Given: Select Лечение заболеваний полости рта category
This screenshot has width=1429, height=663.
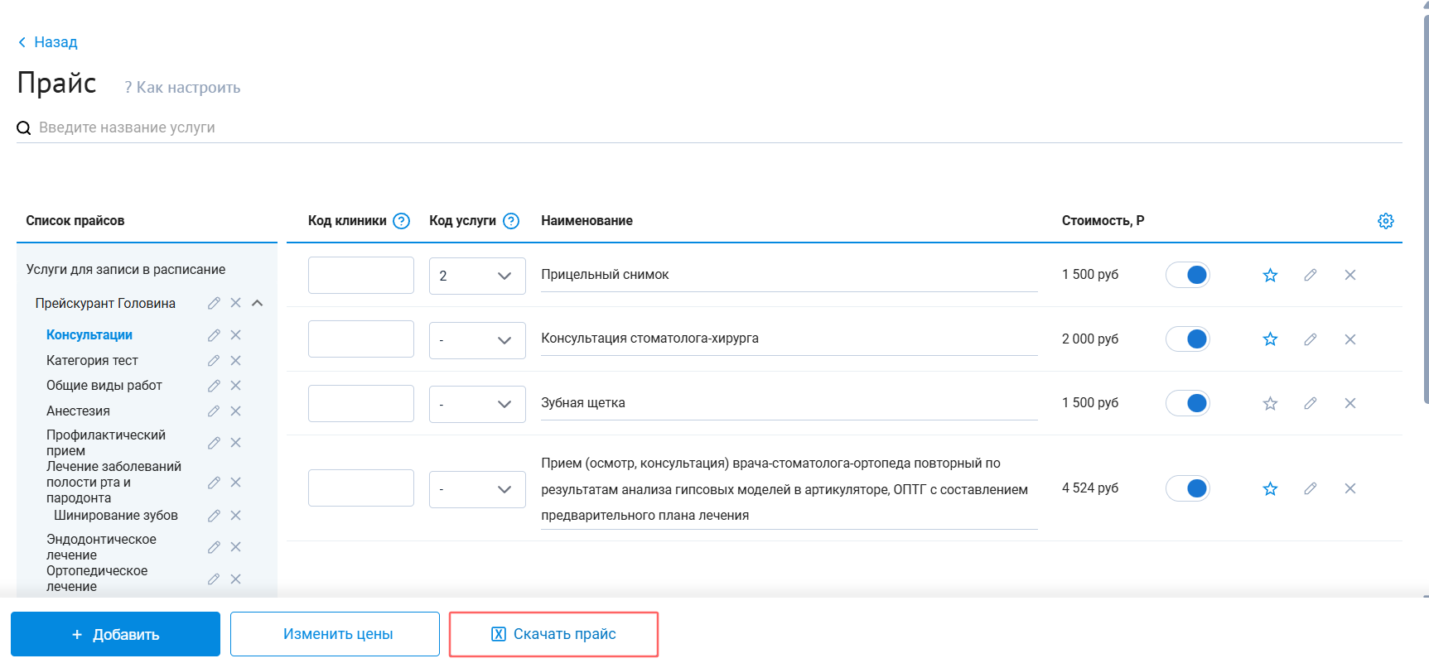Looking at the screenshot, I should tap(113, 483).
